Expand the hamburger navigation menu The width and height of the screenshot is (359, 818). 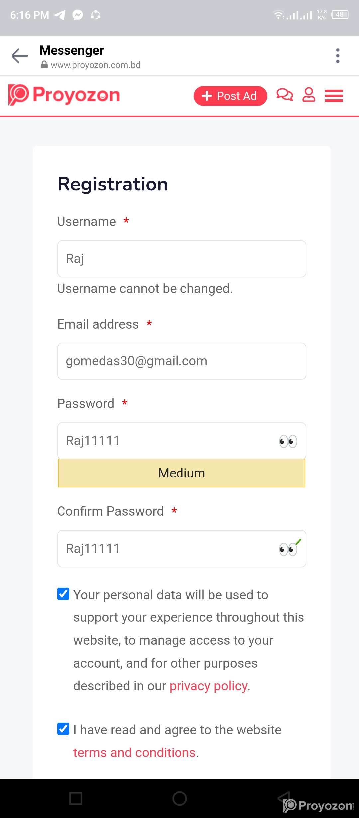tap(334, 96)
